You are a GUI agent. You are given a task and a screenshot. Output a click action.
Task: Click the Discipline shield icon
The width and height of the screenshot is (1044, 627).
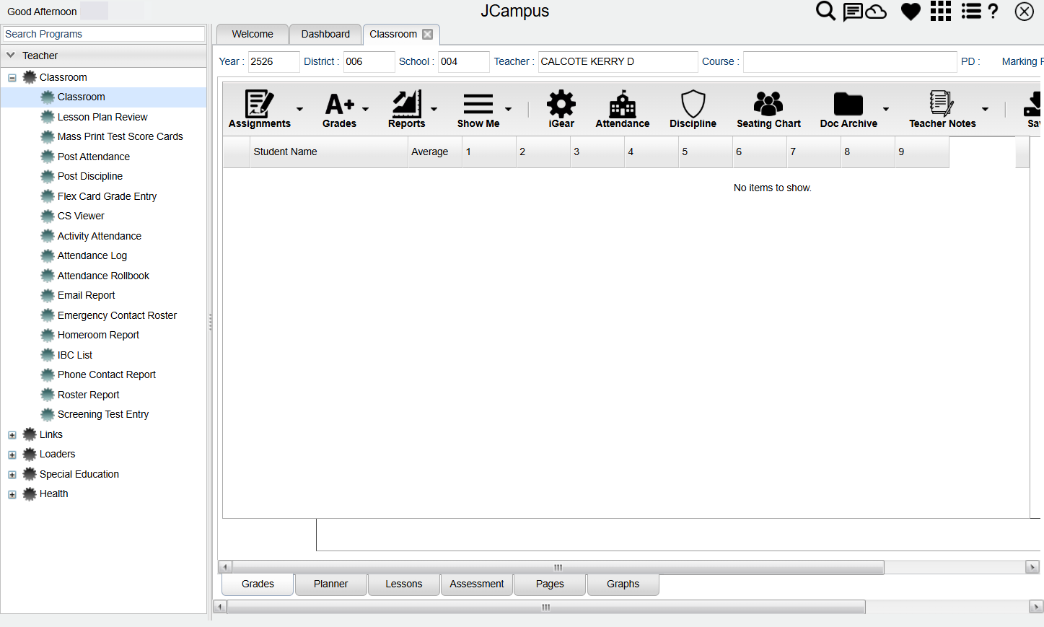693,104
